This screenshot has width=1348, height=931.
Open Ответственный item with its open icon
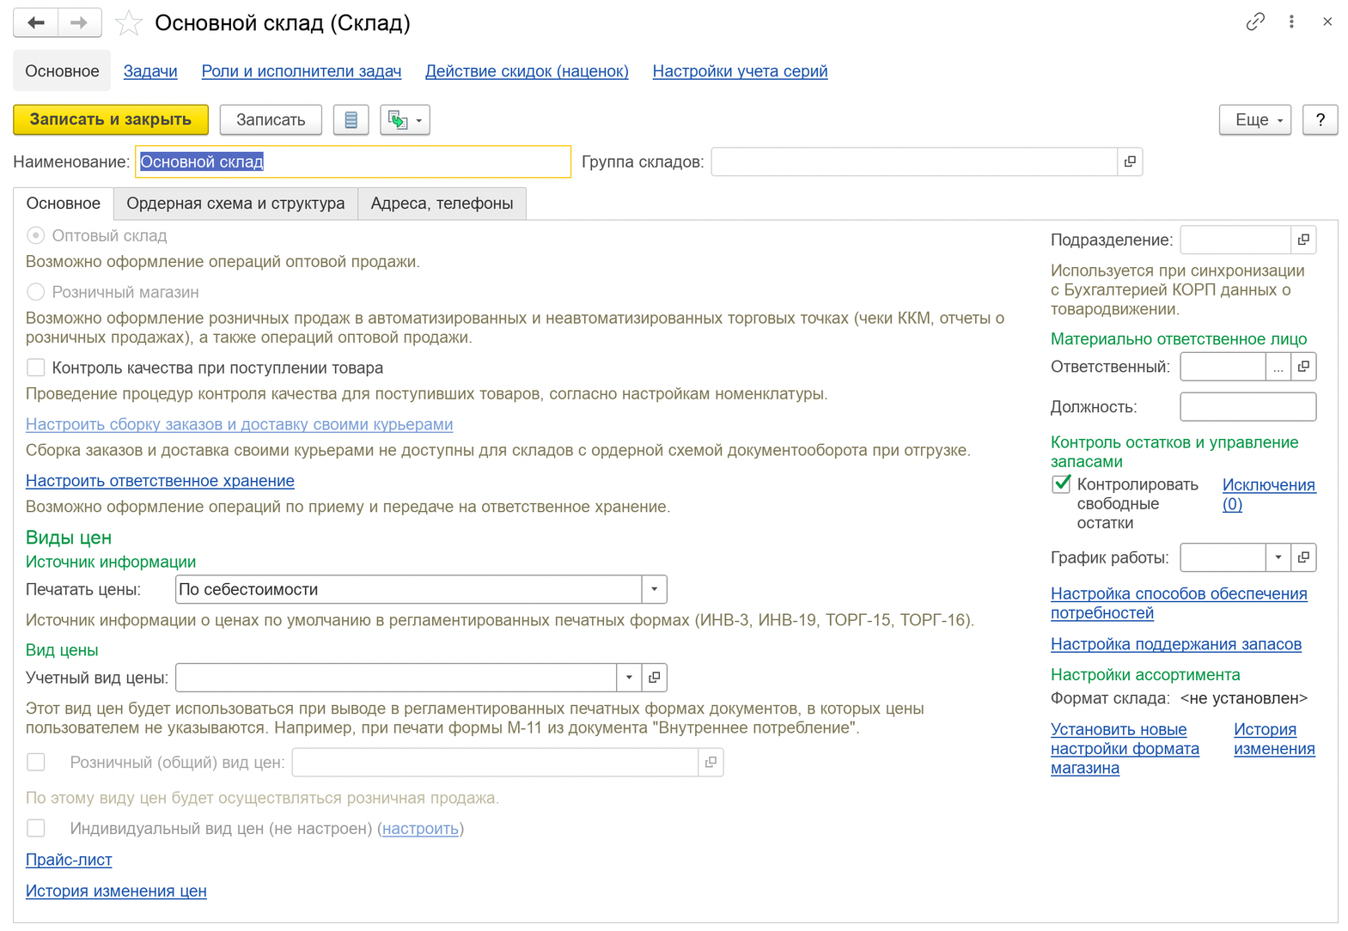(1303, 367)
